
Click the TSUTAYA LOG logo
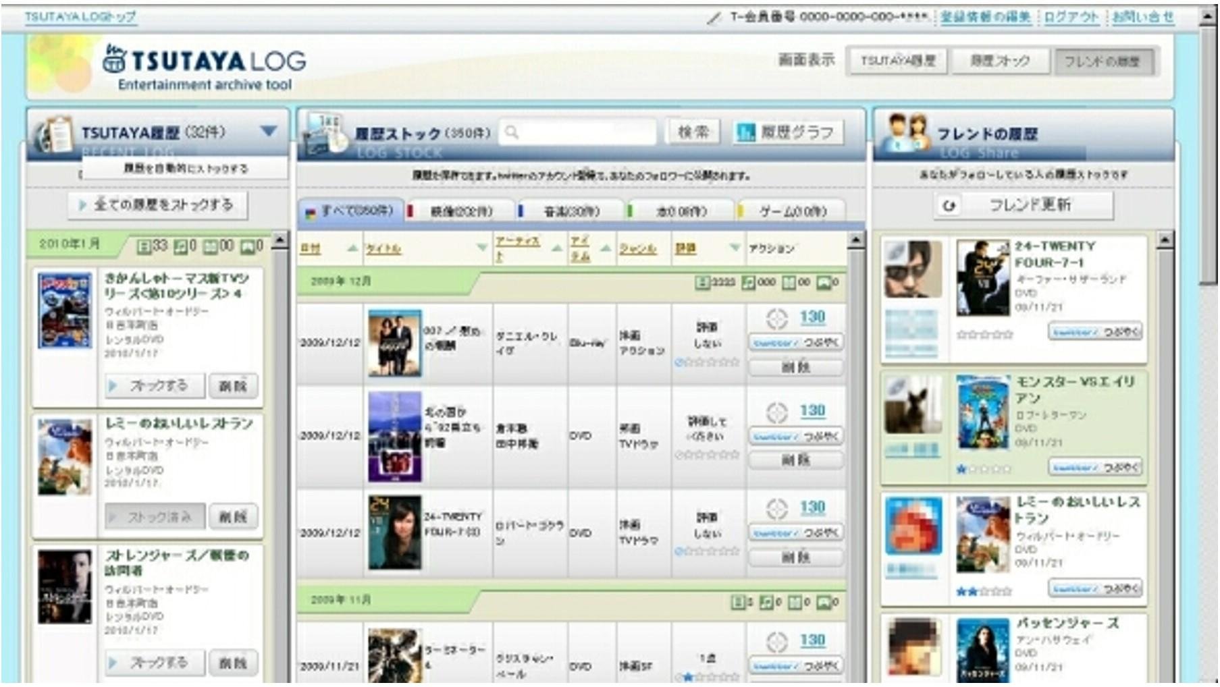pyautogui.click(x=203, y=67)
